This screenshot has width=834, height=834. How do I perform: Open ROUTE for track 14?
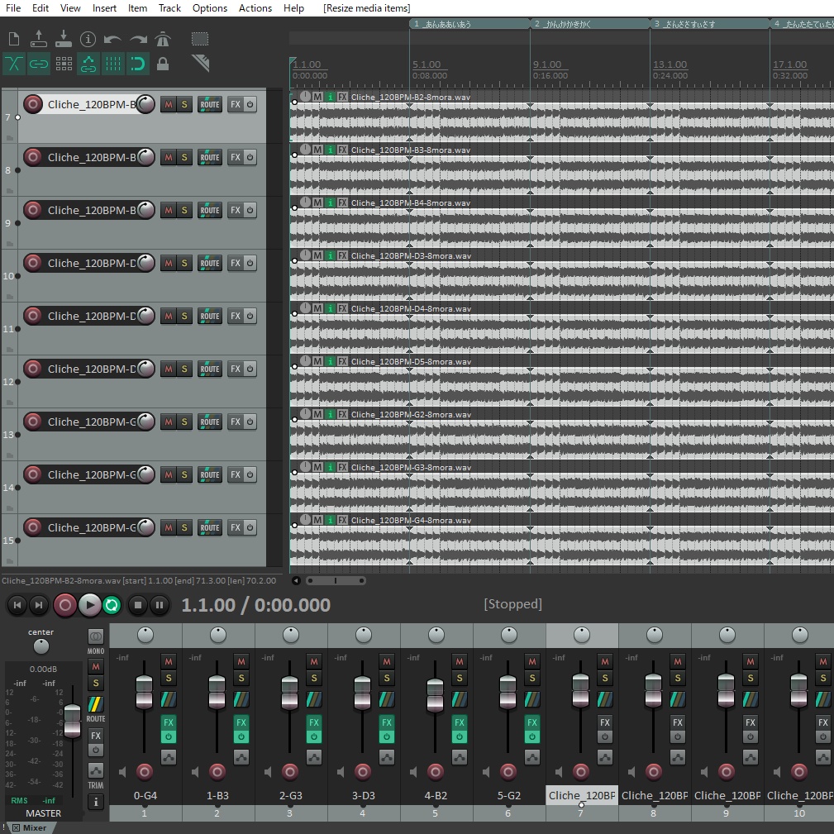210,474
